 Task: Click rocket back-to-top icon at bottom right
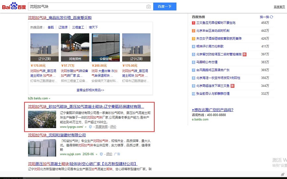pos(282,174)
